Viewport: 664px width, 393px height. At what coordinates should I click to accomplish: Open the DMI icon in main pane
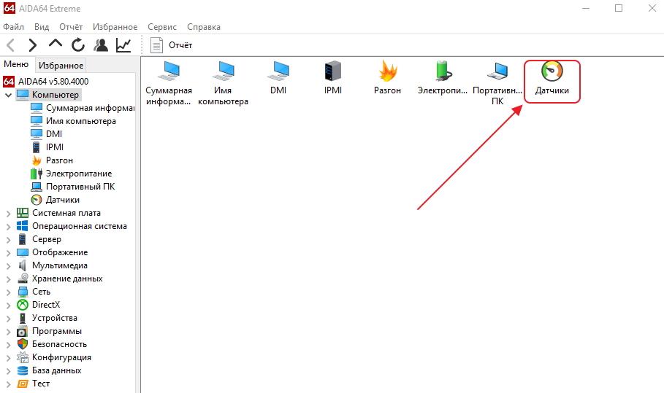278,78
